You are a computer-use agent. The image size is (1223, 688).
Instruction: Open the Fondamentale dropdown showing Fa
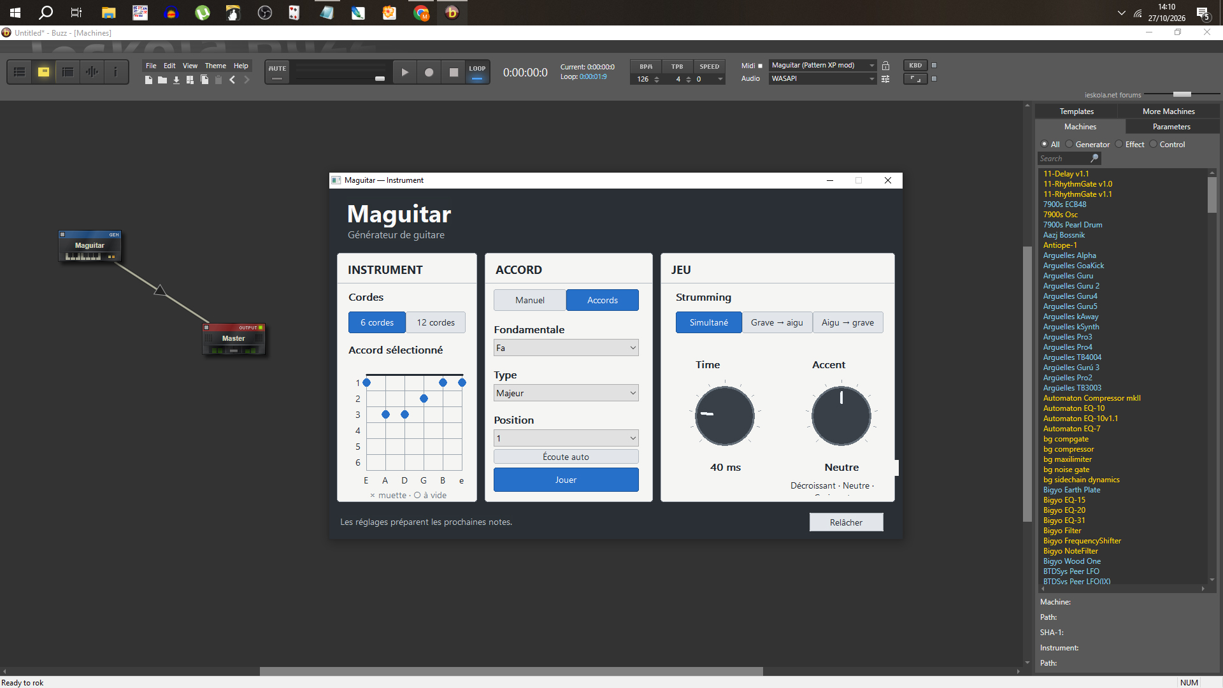pos(566,348)
